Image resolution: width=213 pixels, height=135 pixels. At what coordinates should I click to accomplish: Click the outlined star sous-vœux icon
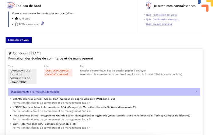pyautogui.click(x=16, y=24)
